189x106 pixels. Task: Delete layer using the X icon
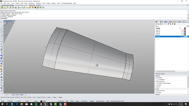pyautogui.click(x=160, y=24)
